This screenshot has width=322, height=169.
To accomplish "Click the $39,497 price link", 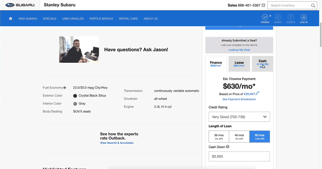I will [249, 94].
